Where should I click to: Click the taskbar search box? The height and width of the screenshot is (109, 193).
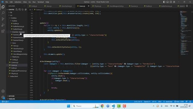pos(85,106)
